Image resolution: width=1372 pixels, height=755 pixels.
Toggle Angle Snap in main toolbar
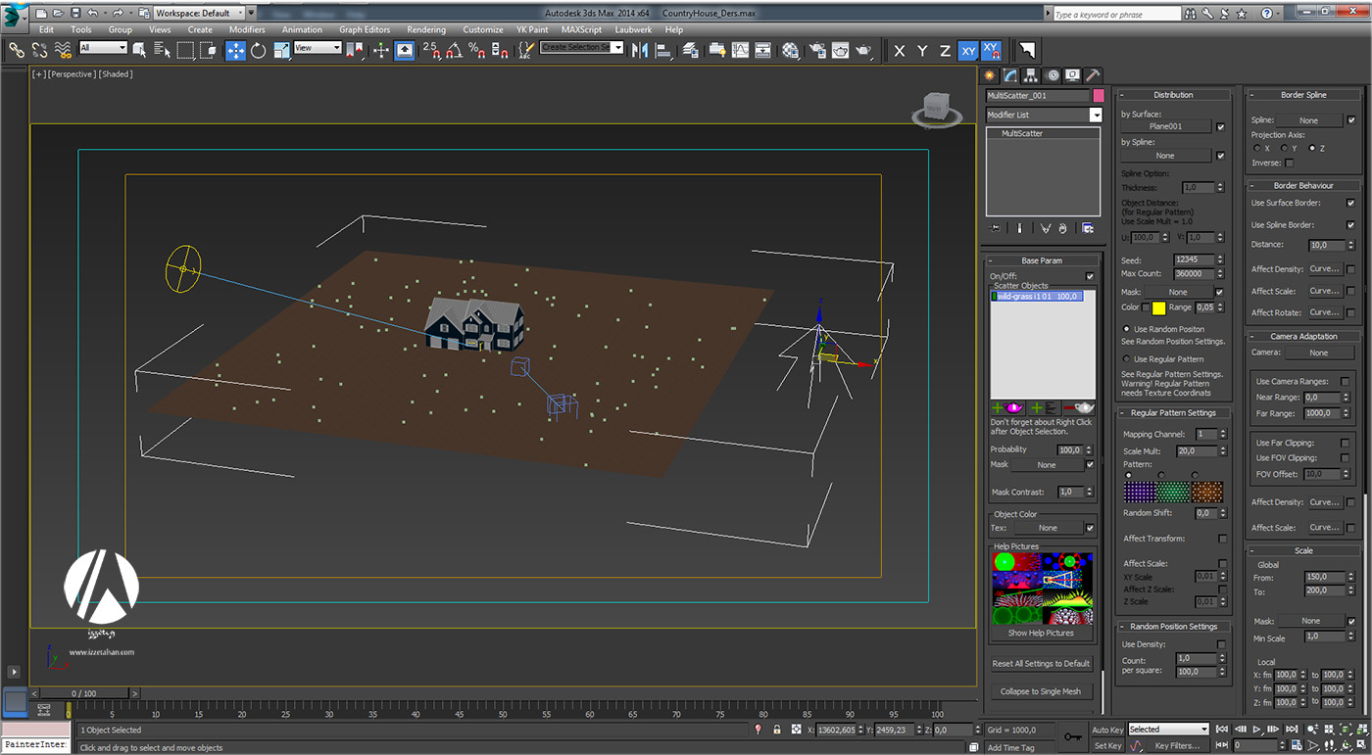point(454,50)
